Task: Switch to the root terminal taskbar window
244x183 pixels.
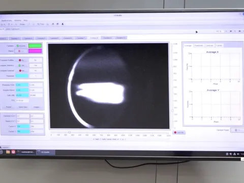Action: (26, 152)
